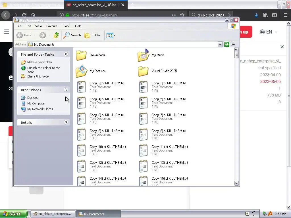
Task: Click the orange magnifier tray icon
Action: pyautogui.click(x=270, y=214)
